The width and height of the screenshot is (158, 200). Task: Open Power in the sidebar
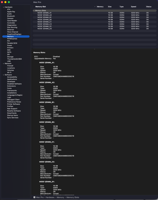coord(10,45)
